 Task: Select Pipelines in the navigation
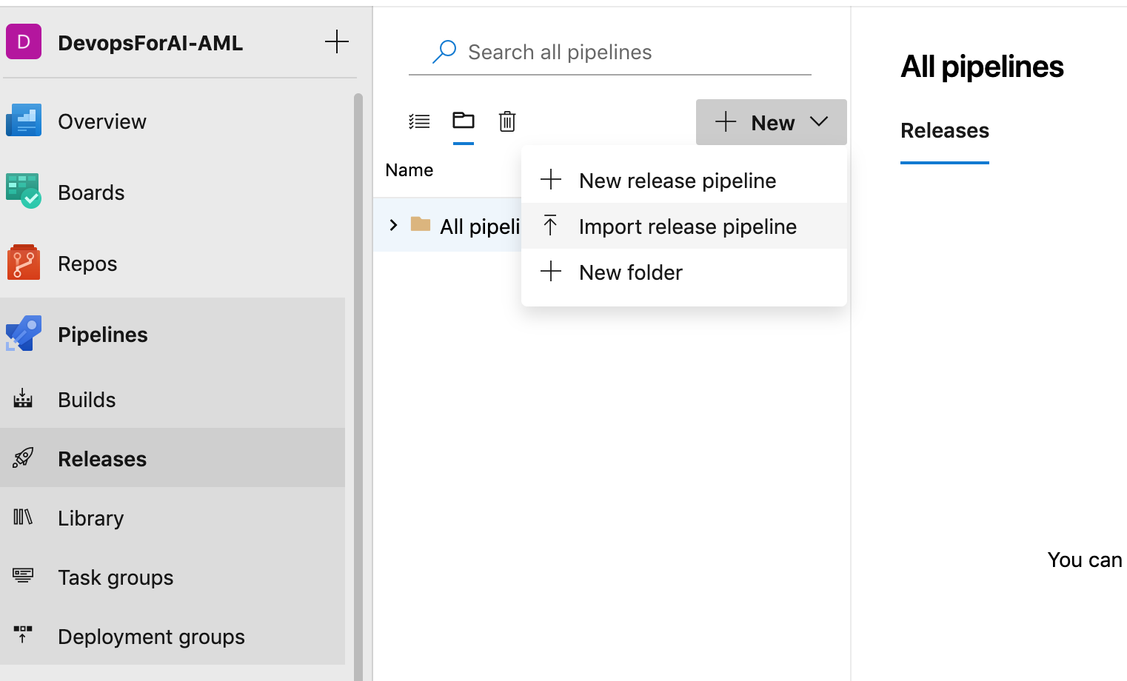[x=103, y=335]
